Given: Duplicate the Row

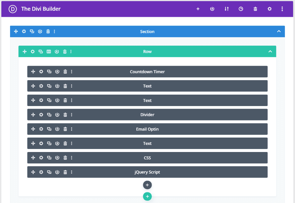Looking at the screenshot, I should click(x=41, y=51).
